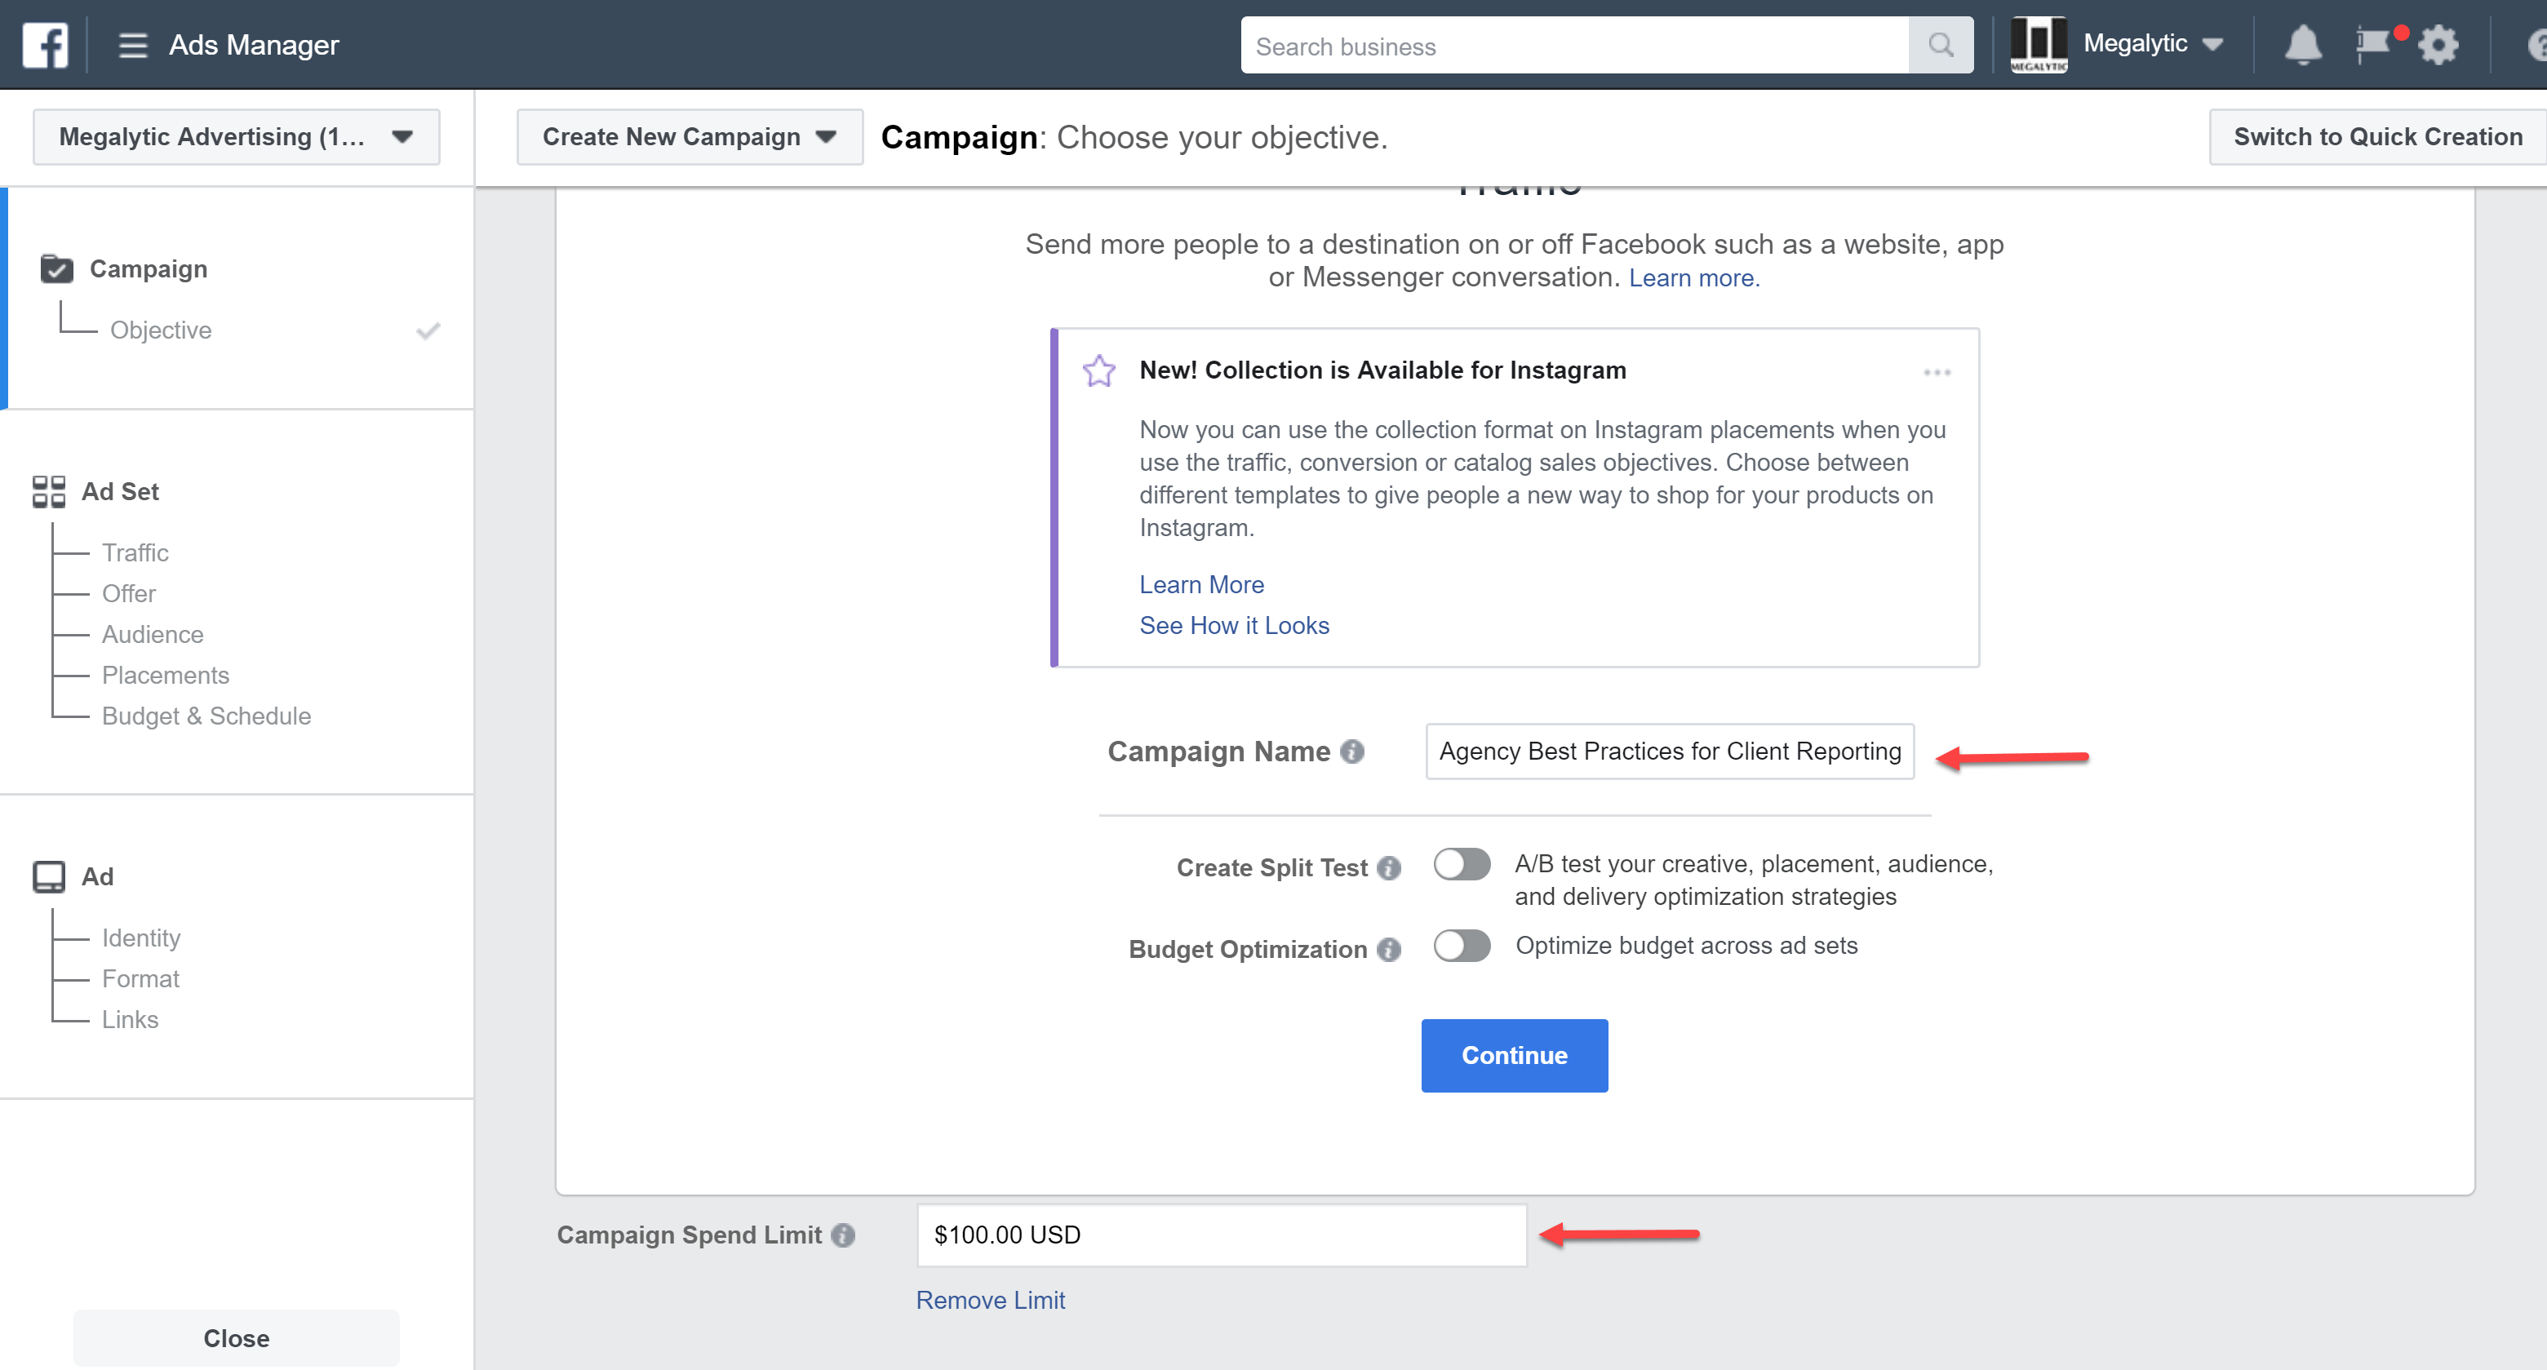Enable the Create Split Test toggle
Image resolution: width=2547 pixels, height=1370 pixels.
coord(1462,864)
